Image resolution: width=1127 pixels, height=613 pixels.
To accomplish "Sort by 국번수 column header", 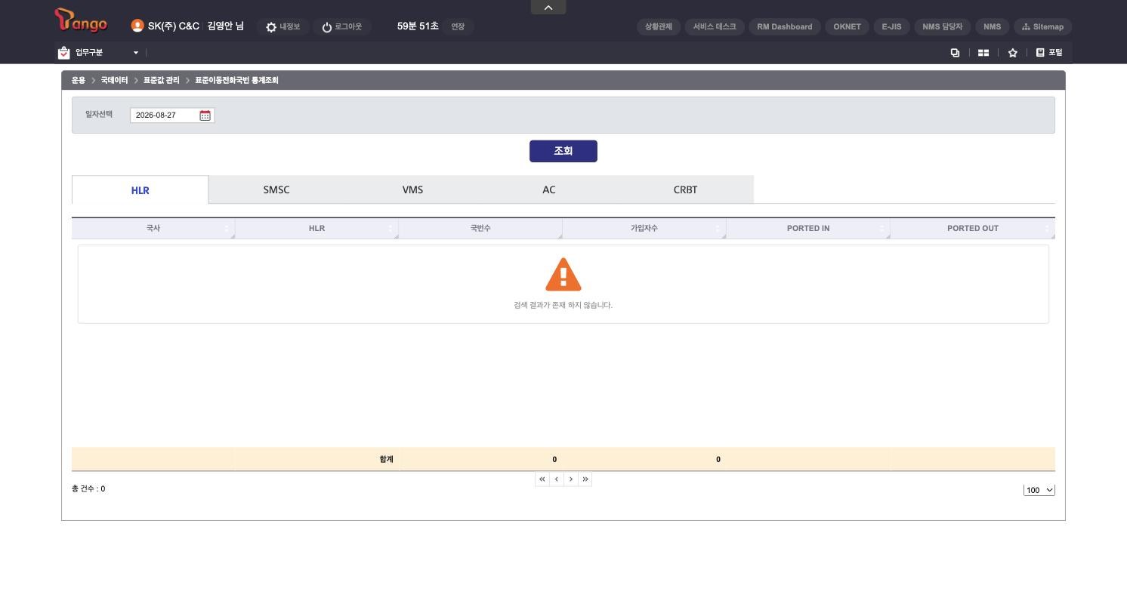I will (480, 228).
